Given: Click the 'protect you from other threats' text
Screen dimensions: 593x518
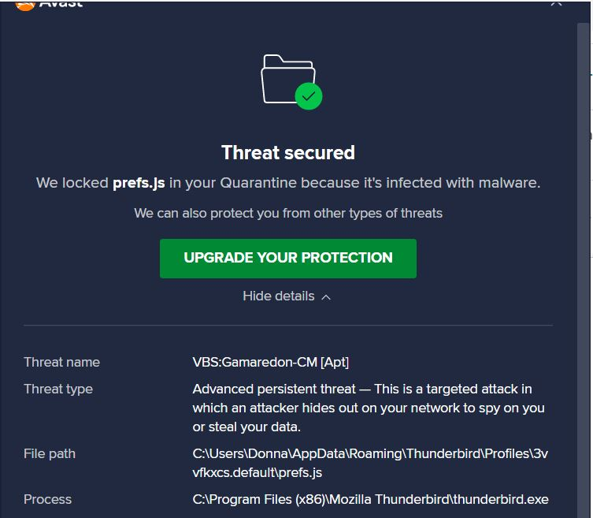Looking at the screenshot, I should (287, 214).
